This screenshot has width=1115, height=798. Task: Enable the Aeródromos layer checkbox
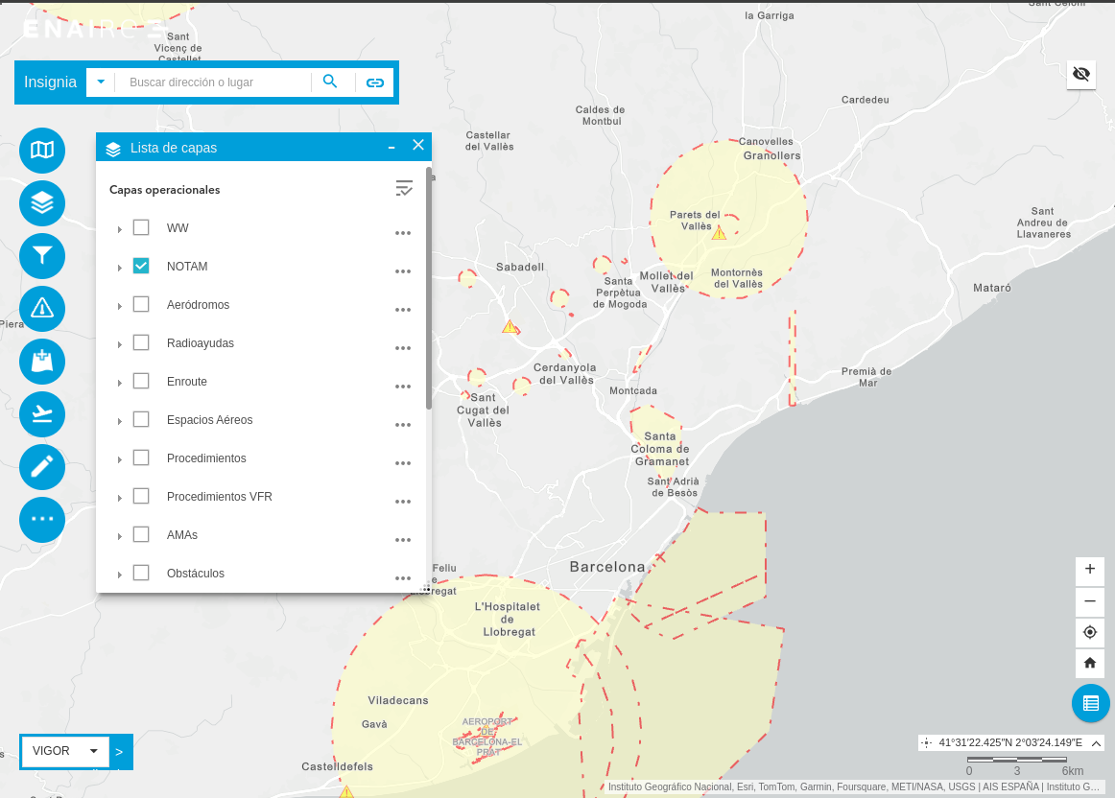(141, 304)
